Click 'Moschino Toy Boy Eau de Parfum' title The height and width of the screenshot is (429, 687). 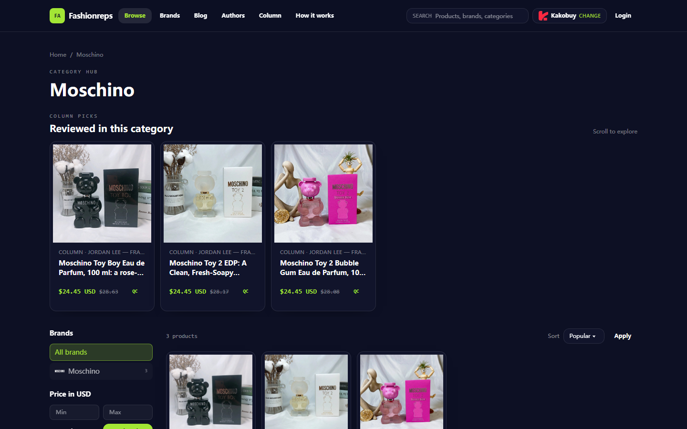pos(102,268)
